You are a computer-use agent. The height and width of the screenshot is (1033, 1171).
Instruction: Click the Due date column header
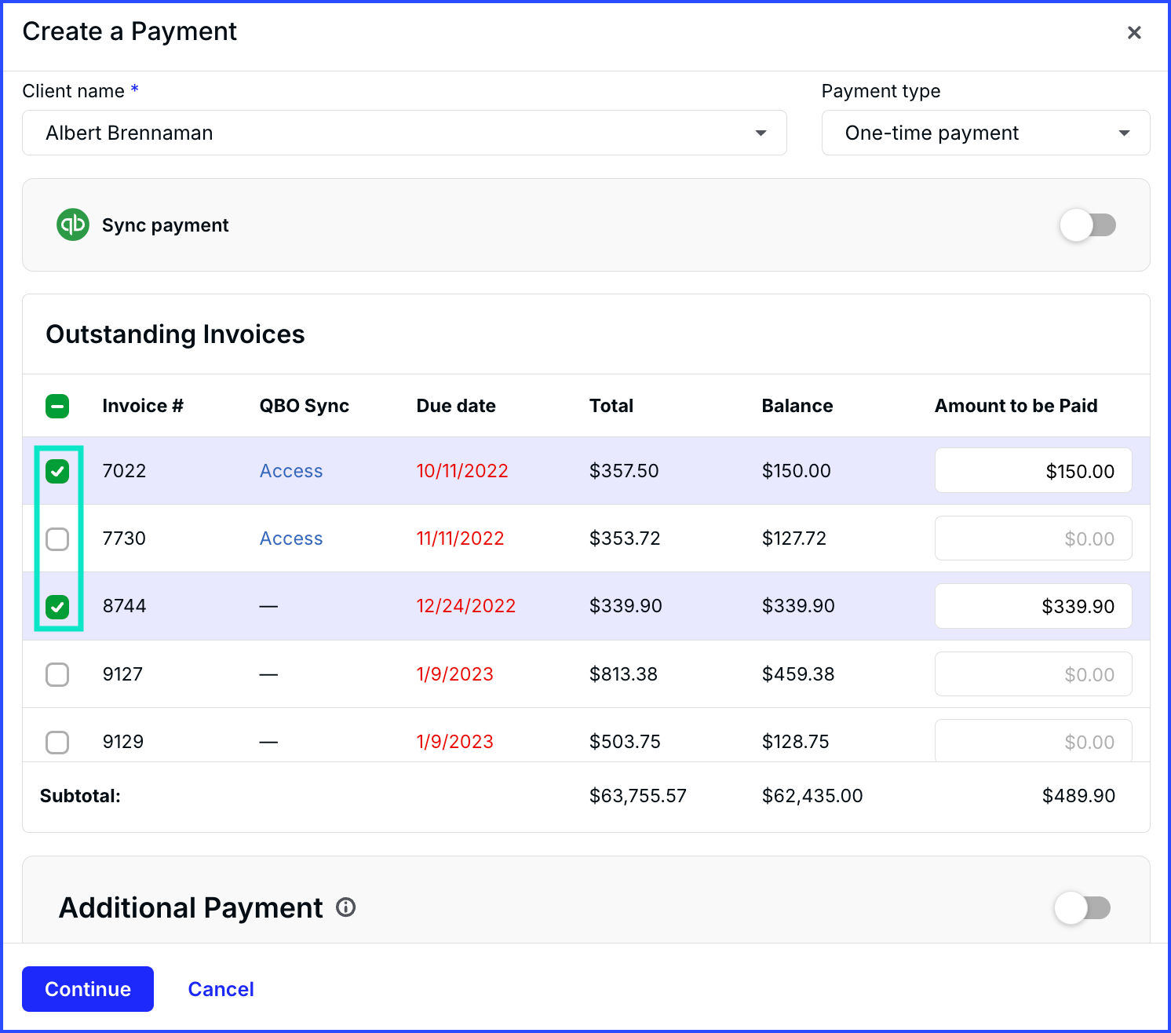pyautogui.click(x=456, y=406)
